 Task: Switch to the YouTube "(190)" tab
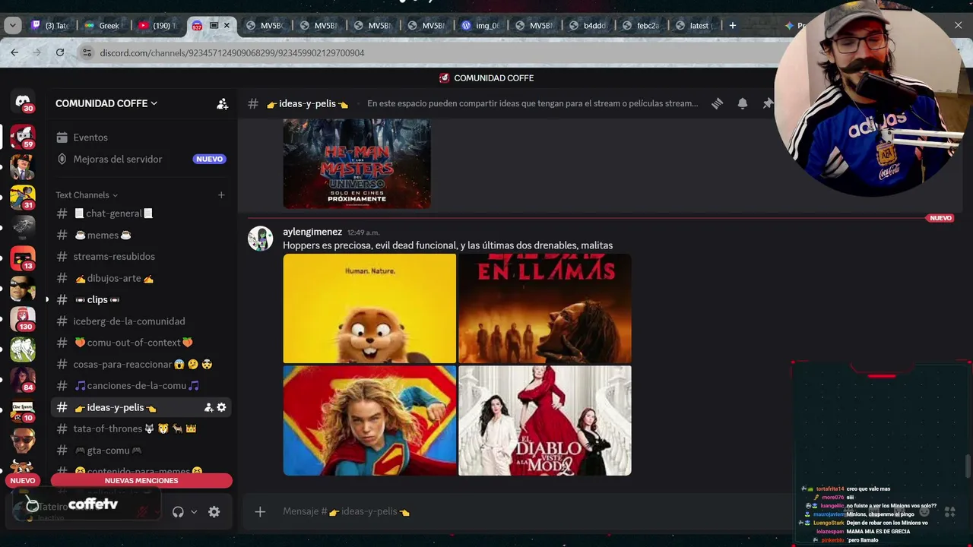pos(157,25)
